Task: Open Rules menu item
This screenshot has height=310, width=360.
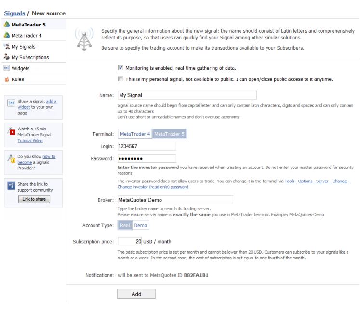Action: (34, 79)
